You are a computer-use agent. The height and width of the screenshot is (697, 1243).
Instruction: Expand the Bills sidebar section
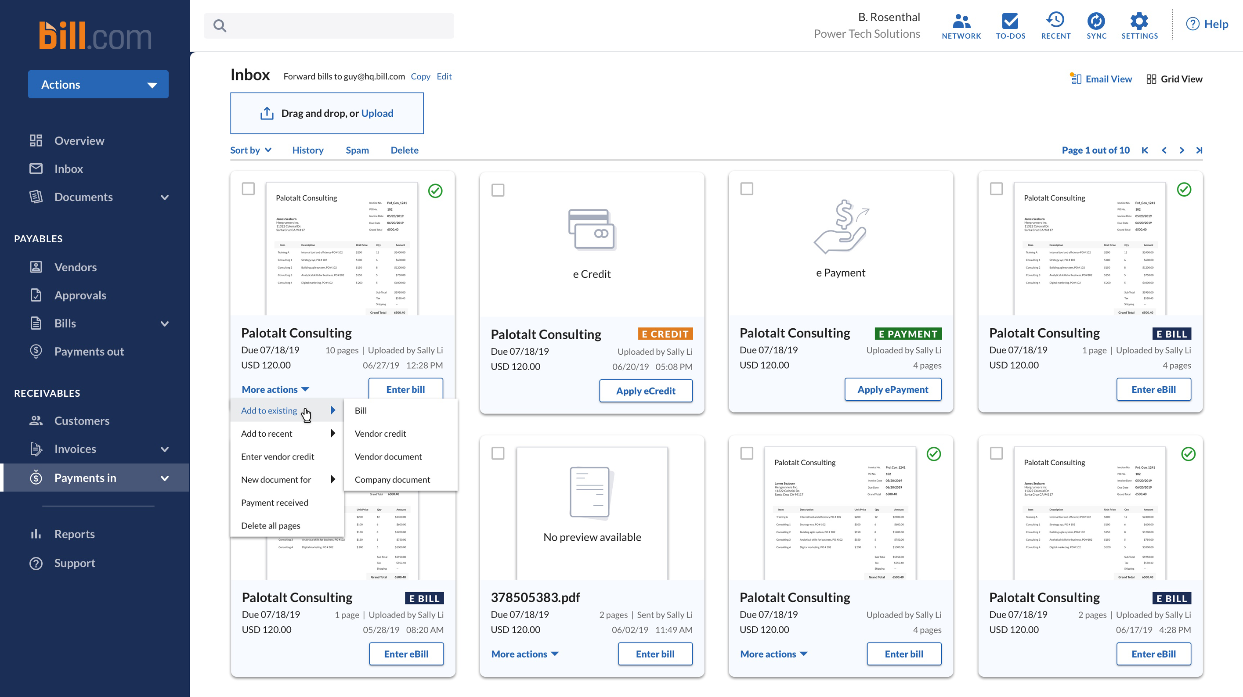165,323
